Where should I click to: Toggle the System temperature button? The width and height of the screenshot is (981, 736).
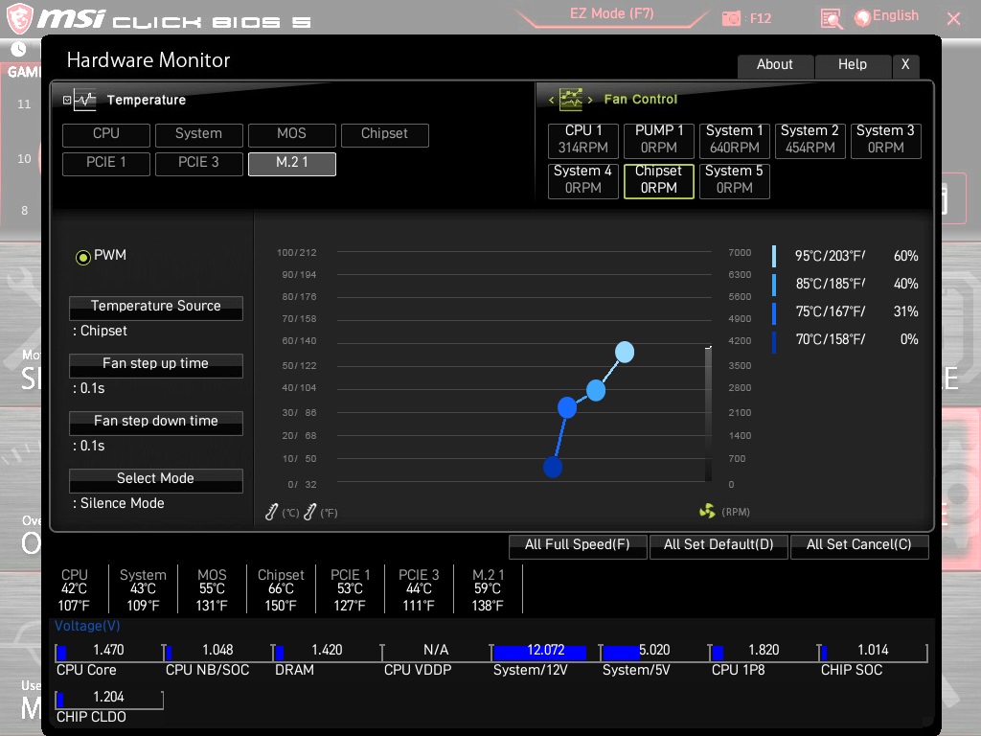(199, 135)
